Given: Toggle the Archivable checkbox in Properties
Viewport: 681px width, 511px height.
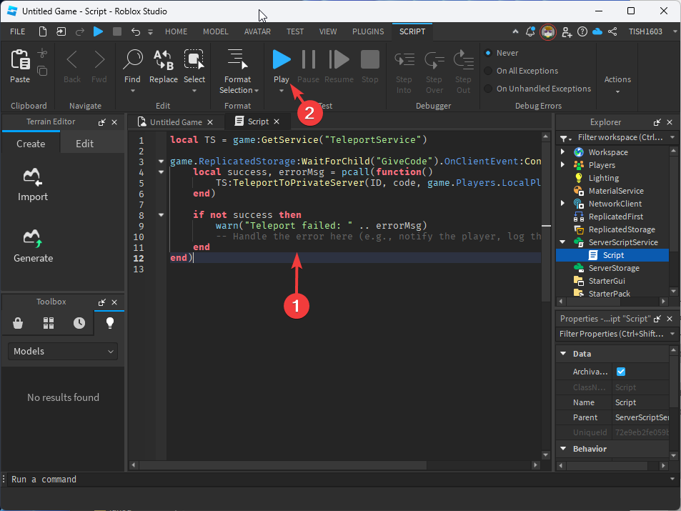Looking at the screenshot, I should coord(620,372).
